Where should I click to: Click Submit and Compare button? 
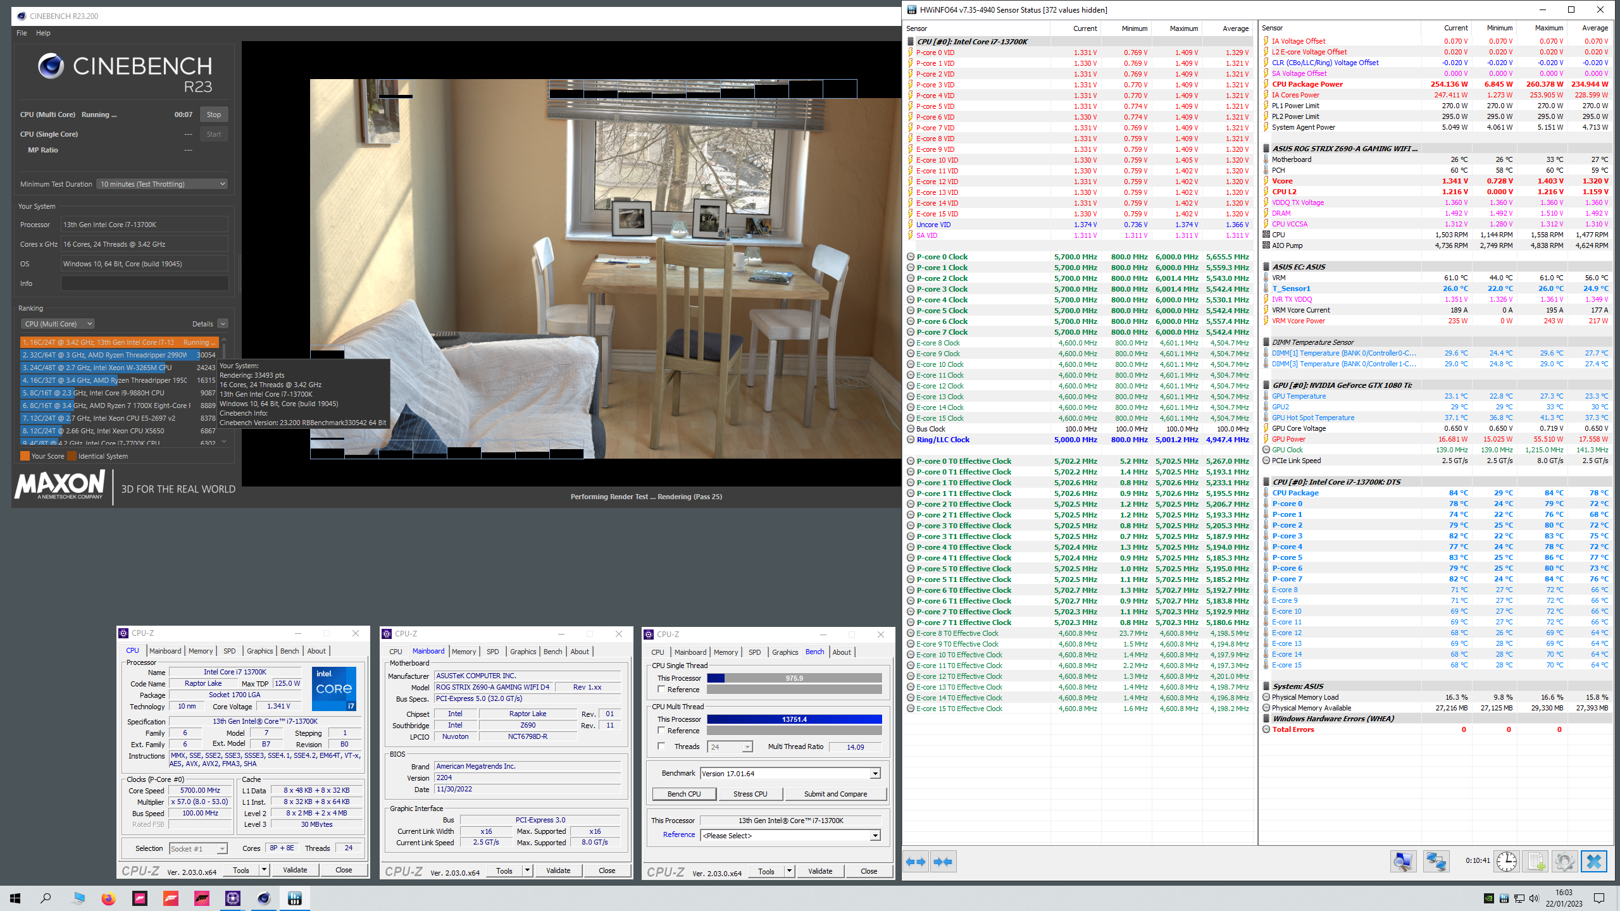pos(835,794)
